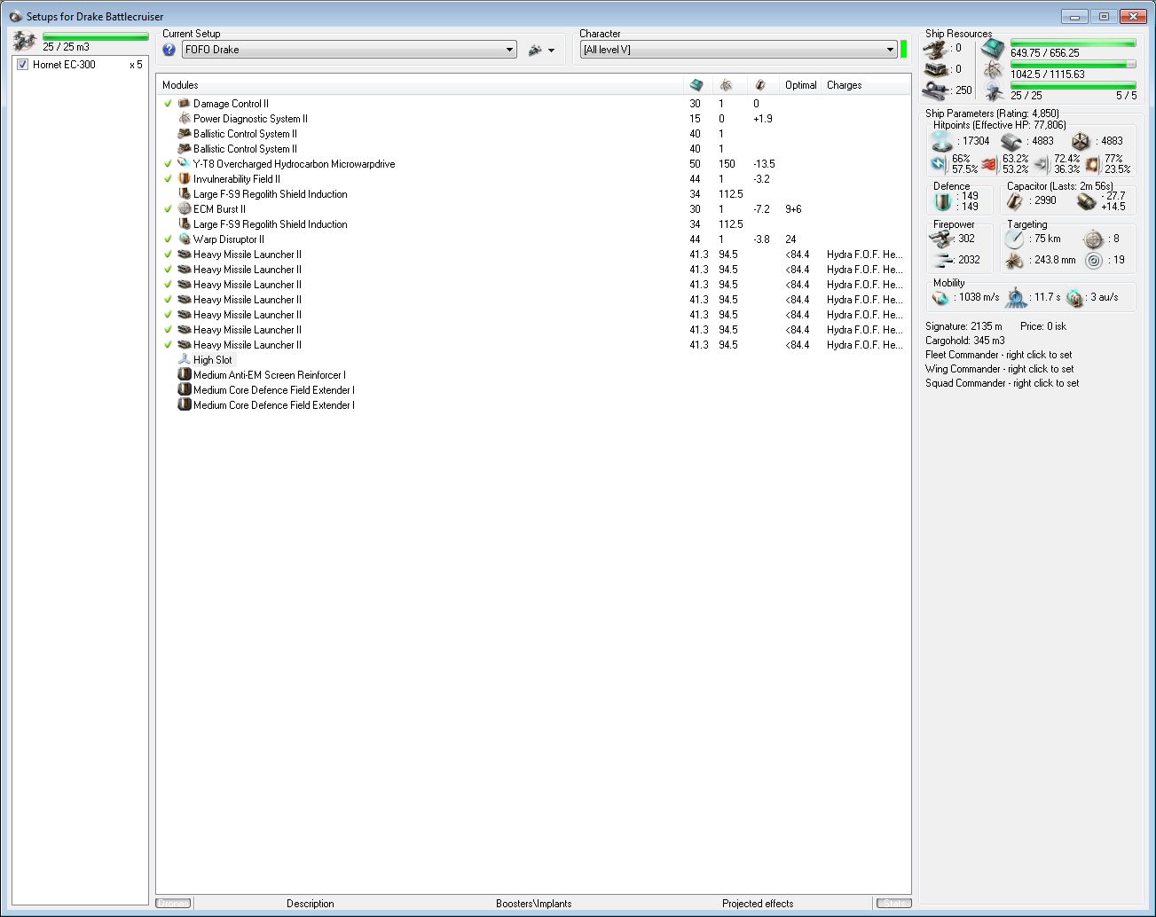This screenshot has height=917, width=1156.
Task: Click the empty High Slot icon
Action: (x=185, y=360)
